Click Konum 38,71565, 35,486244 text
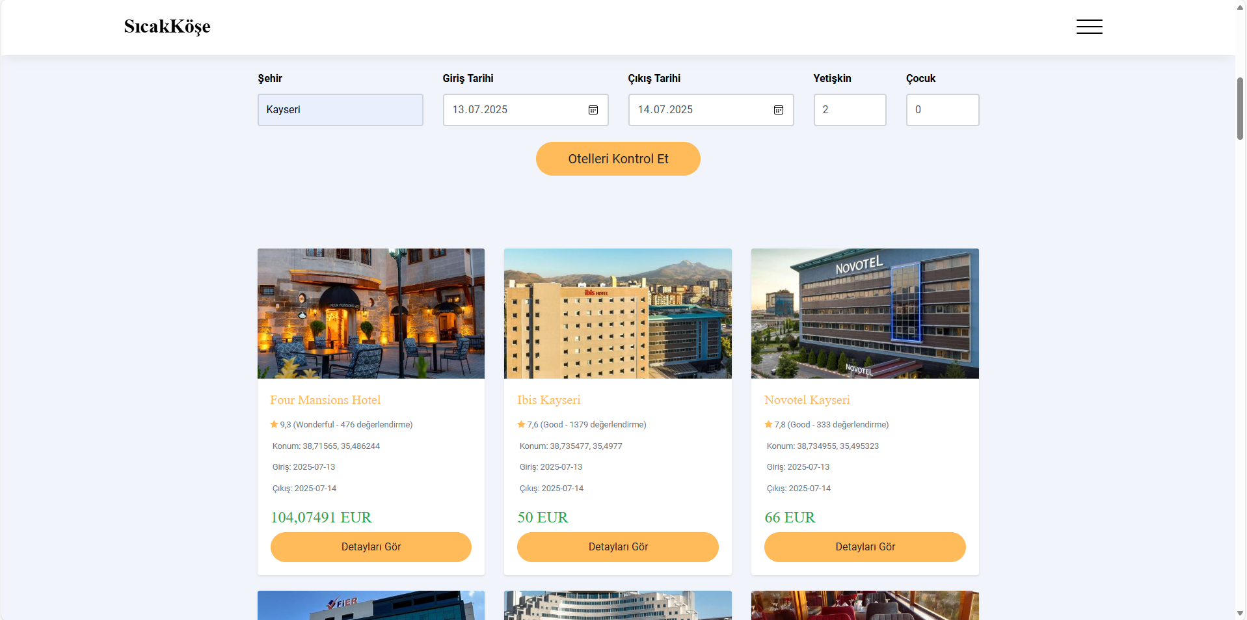Screen dimensions: 1247x620 click(x=326, y=446)
